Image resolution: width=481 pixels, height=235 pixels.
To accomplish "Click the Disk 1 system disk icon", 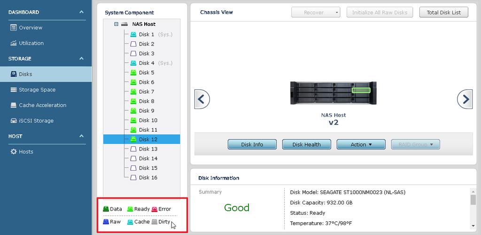I will point(133,34).
